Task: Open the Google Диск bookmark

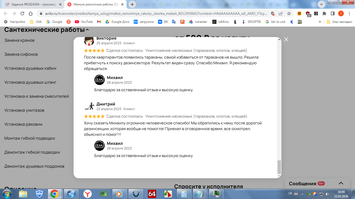Action: click(117, 22)
